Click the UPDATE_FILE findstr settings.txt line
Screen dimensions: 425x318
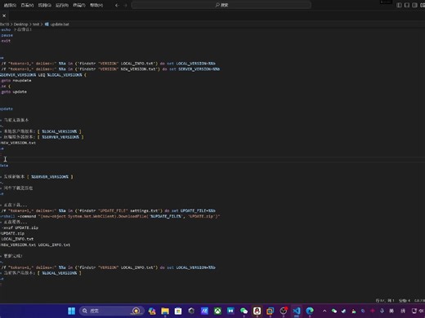[x=108, y=210]
